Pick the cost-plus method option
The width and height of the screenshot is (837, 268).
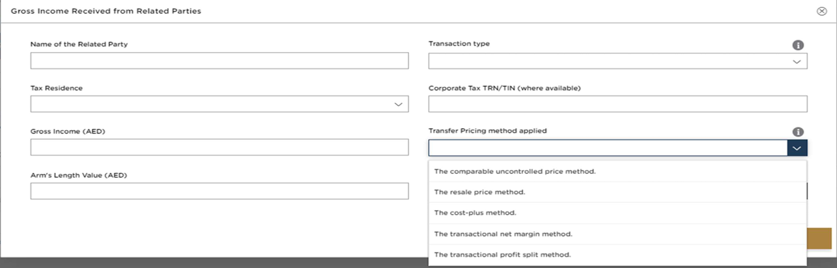[475, 213]
